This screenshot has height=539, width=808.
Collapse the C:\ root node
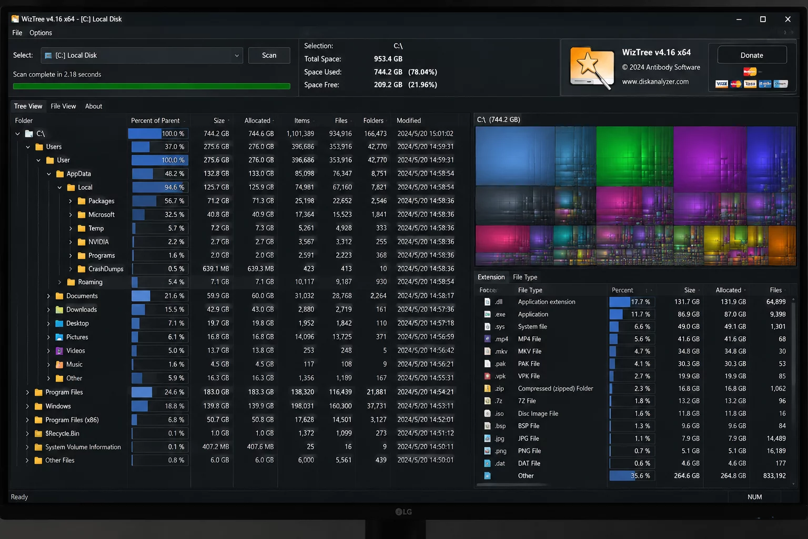click(17, 134)
